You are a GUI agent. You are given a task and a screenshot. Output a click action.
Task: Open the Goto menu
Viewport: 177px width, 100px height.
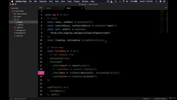point(63,1)
